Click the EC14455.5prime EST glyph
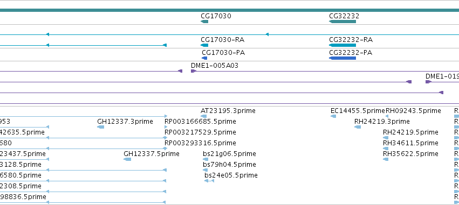This screenshot has width=459, height=205. 333,116
